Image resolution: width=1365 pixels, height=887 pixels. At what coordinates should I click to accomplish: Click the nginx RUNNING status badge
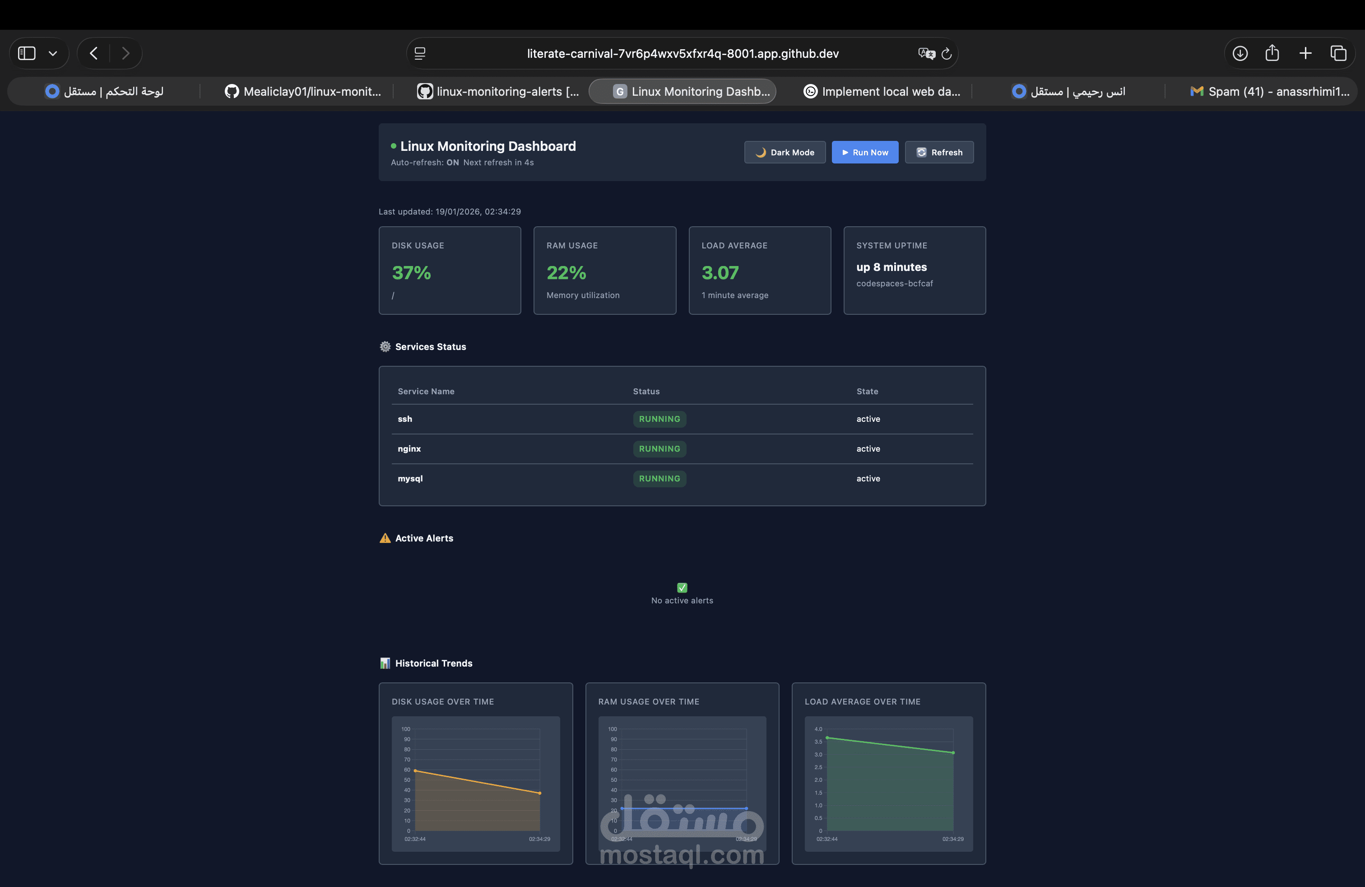point(659,448)
